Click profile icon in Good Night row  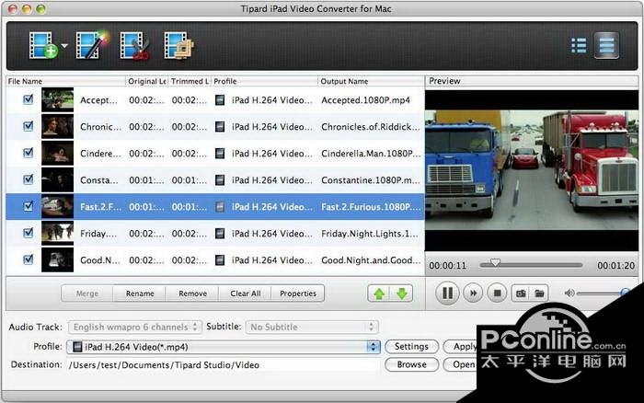[x=220, y=260]
